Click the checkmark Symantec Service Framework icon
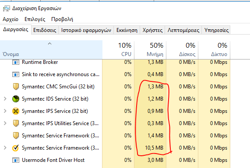Image resolution: width=250 pixels, height=168 pixels. [x=16, y=148]
